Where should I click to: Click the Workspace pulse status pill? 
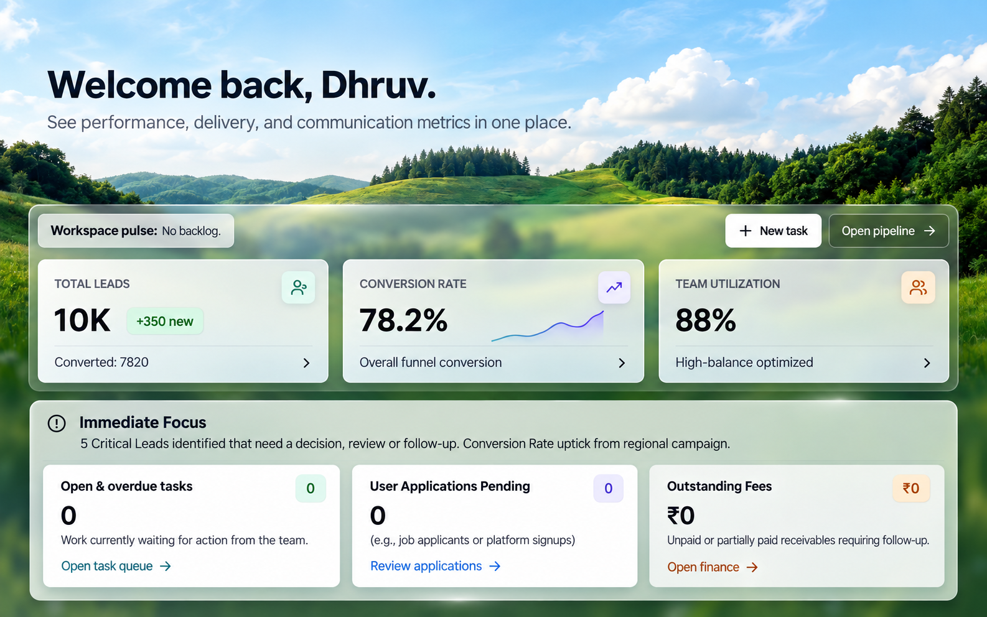coord(136,231)
